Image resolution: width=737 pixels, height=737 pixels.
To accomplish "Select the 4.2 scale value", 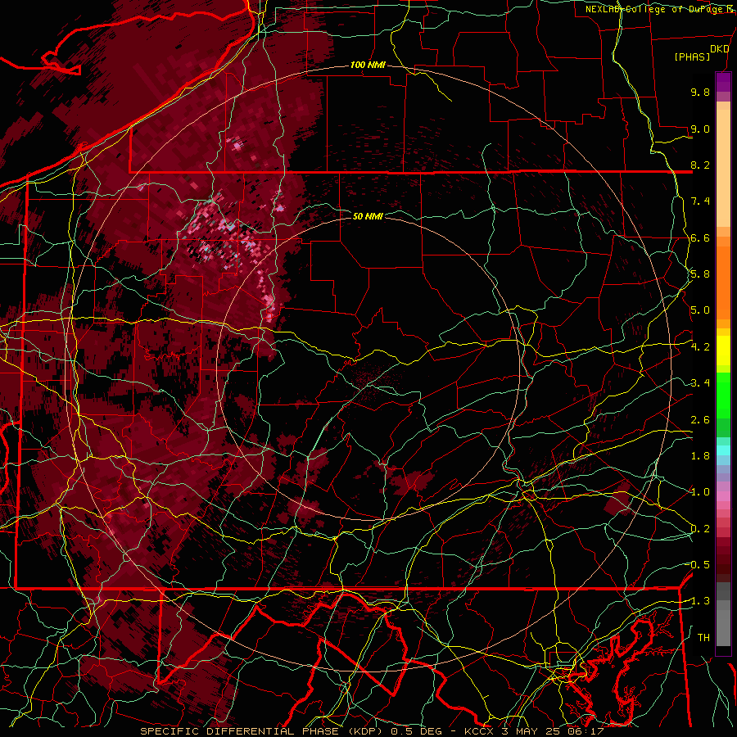I will point(700,347).
